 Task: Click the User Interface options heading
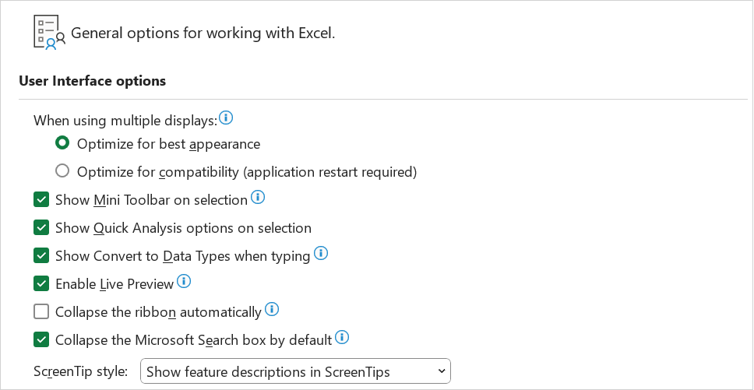click(93, 81)
